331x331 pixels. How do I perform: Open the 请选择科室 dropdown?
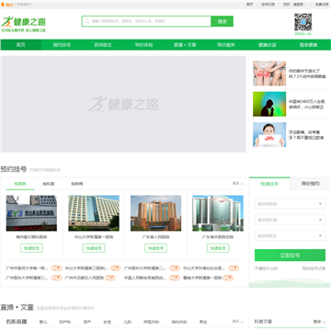point(290,220)
